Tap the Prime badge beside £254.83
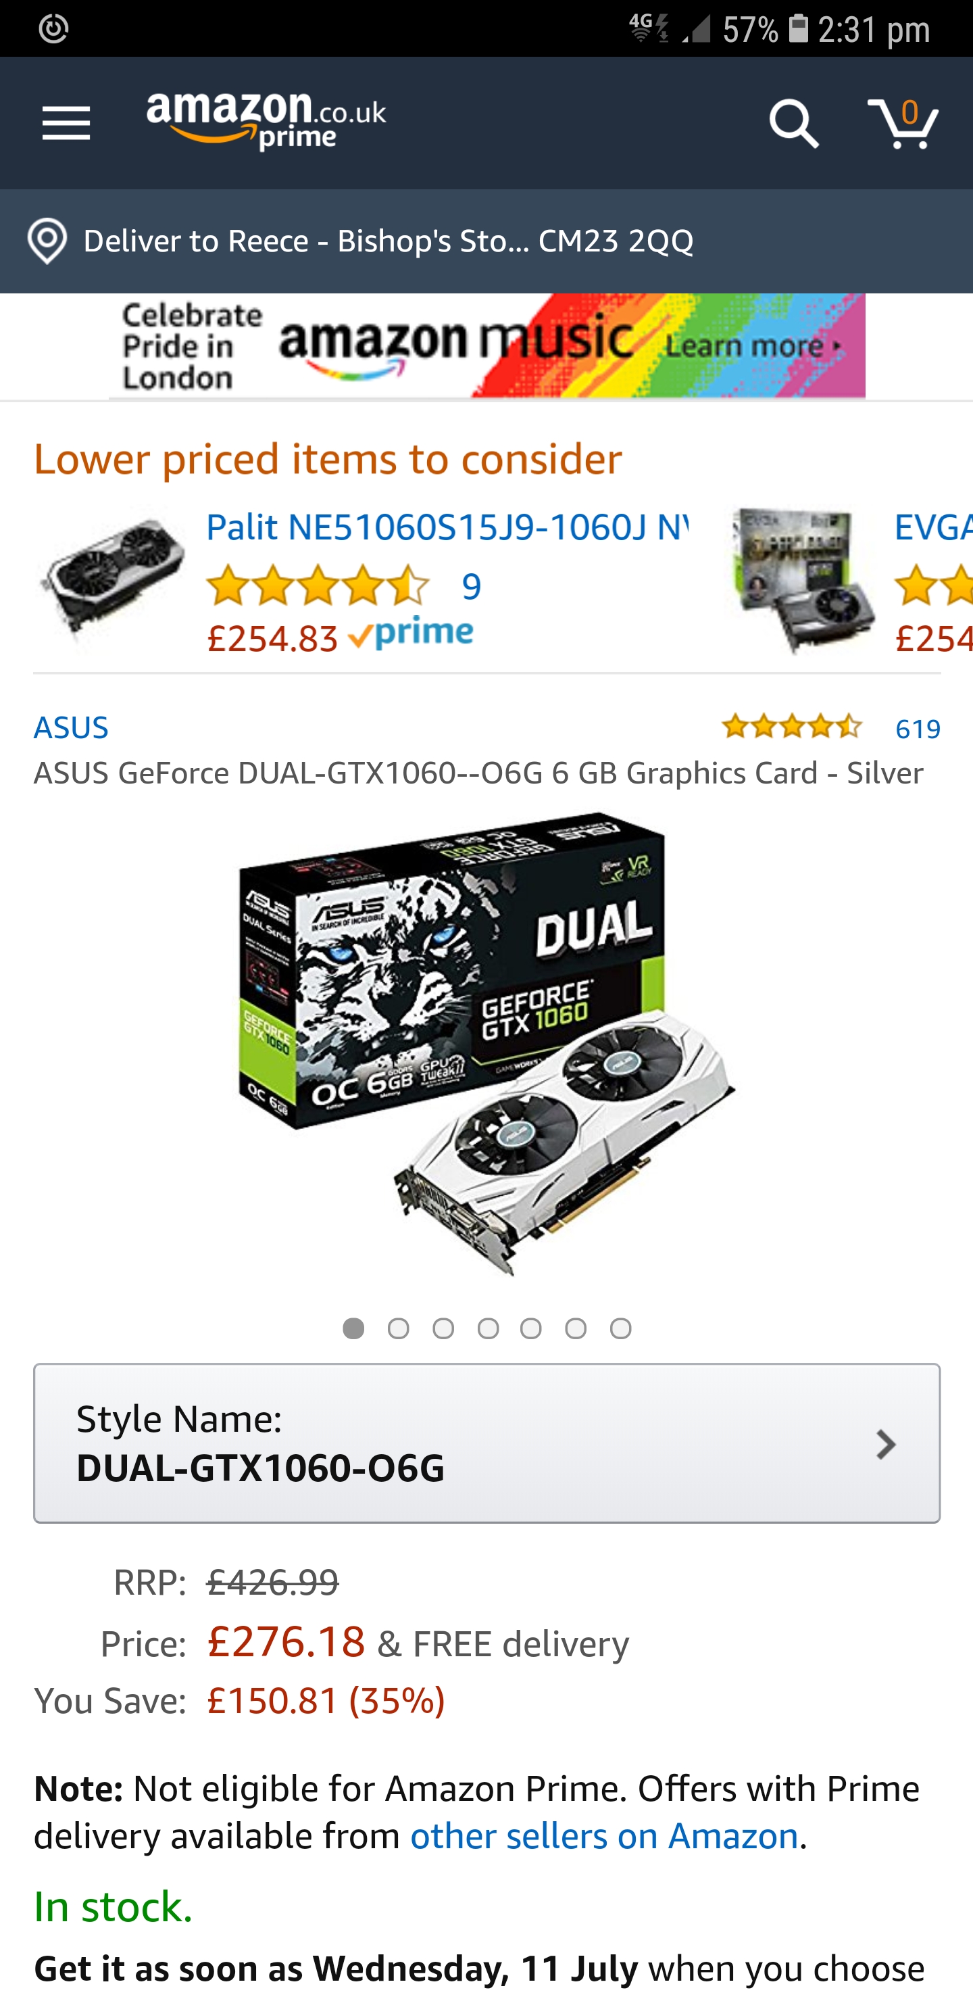Image resolution: width=973 pixels, height=2001 pixels. point(411,634)
